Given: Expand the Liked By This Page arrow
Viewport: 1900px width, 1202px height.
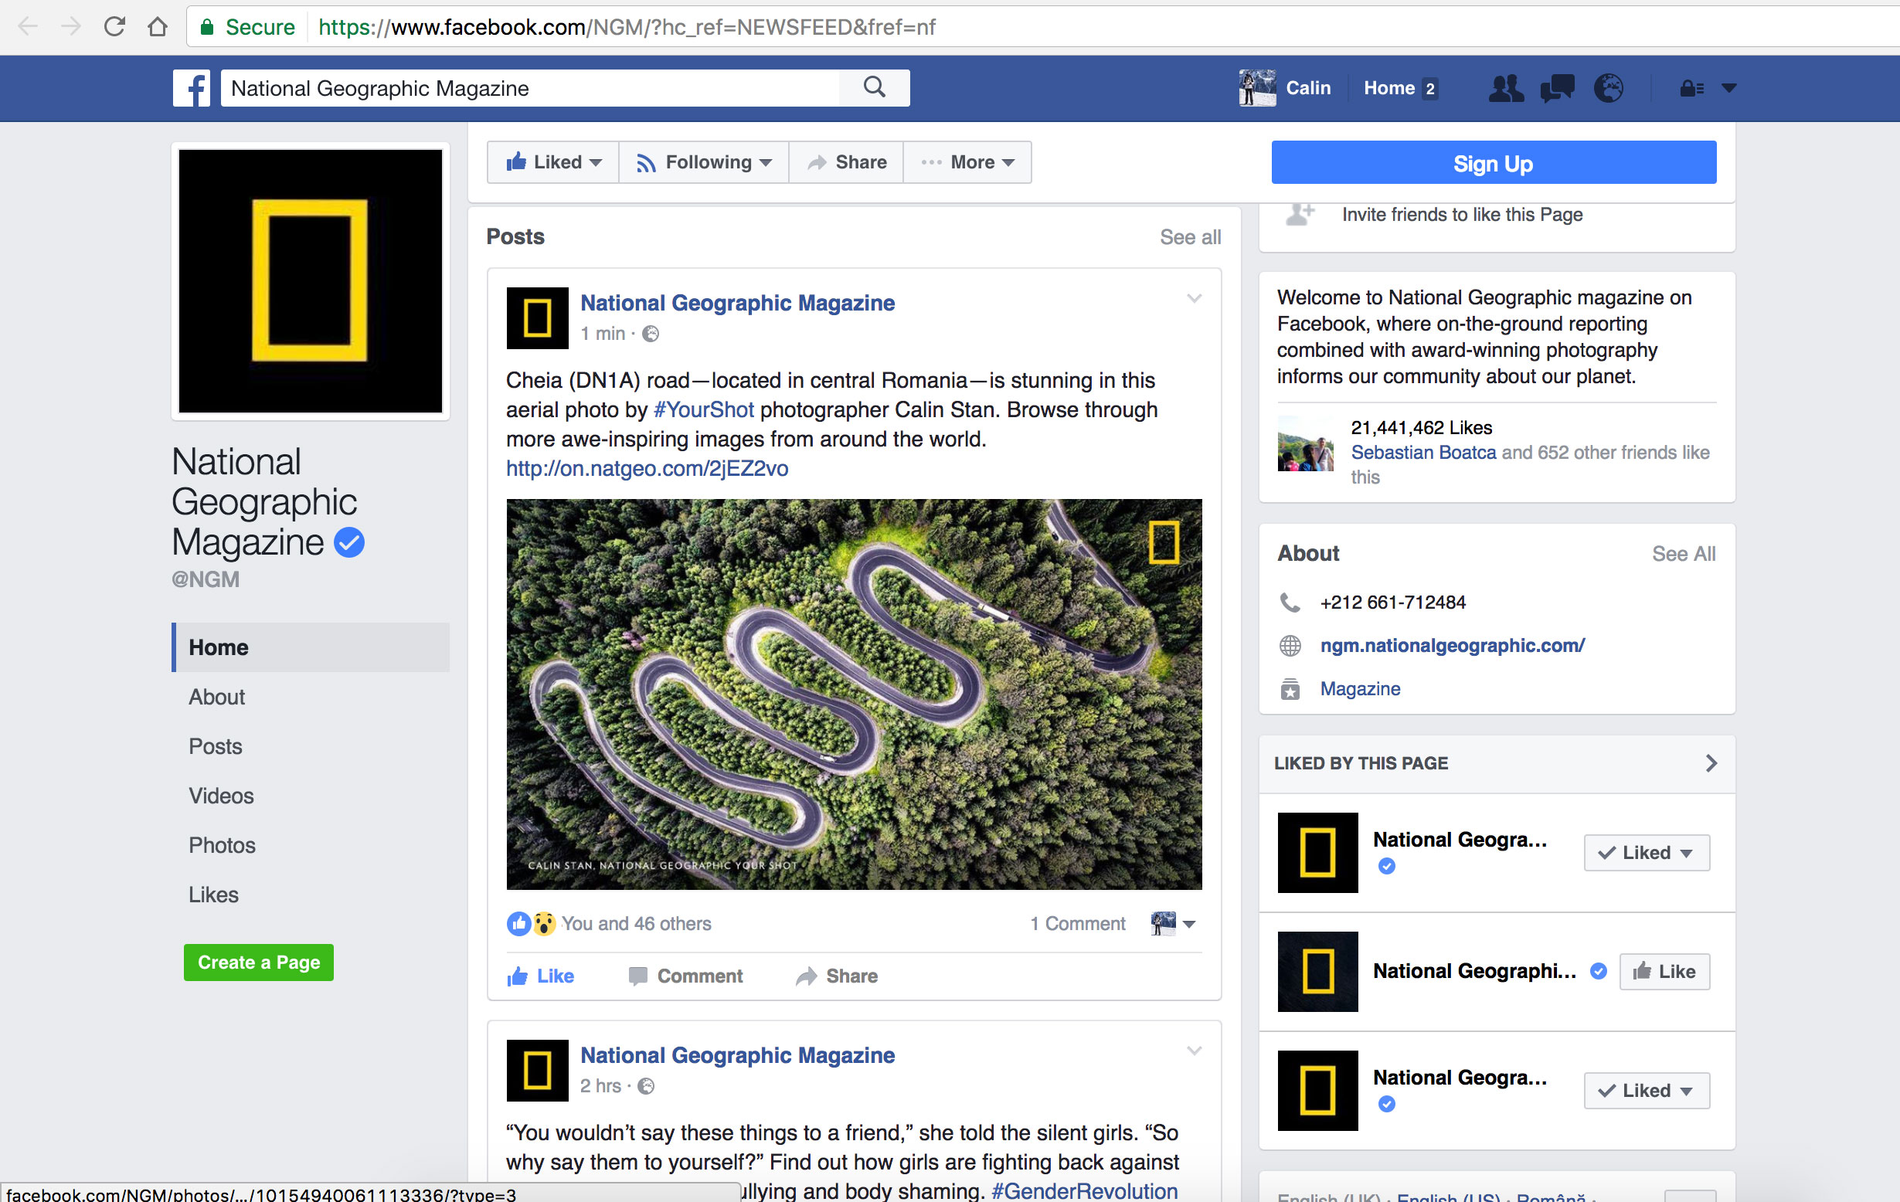Looking at the screenshot, I should 1711,763.
